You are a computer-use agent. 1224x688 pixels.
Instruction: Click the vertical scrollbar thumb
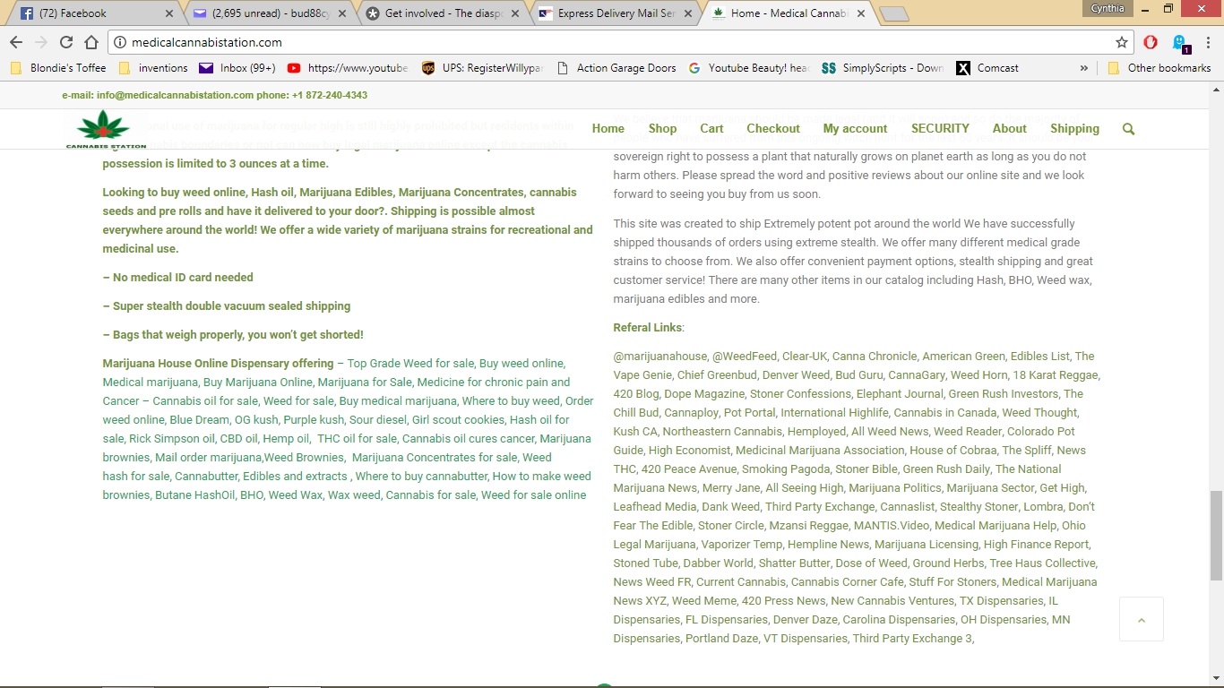tap(1216, 536)
